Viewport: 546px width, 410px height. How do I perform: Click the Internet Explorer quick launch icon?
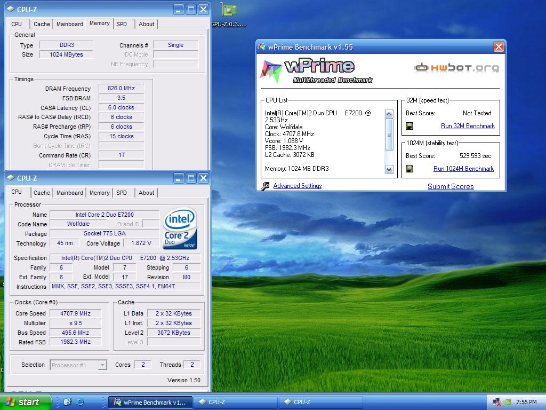pos(80,402)
